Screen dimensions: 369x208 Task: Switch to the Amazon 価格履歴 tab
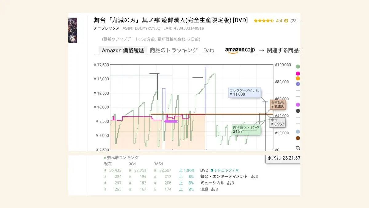click(123, 51)
